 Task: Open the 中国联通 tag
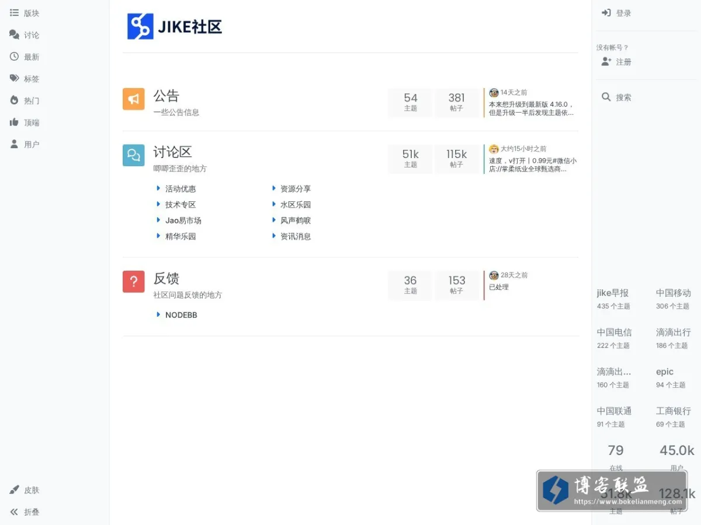click(x=614, y=411)
